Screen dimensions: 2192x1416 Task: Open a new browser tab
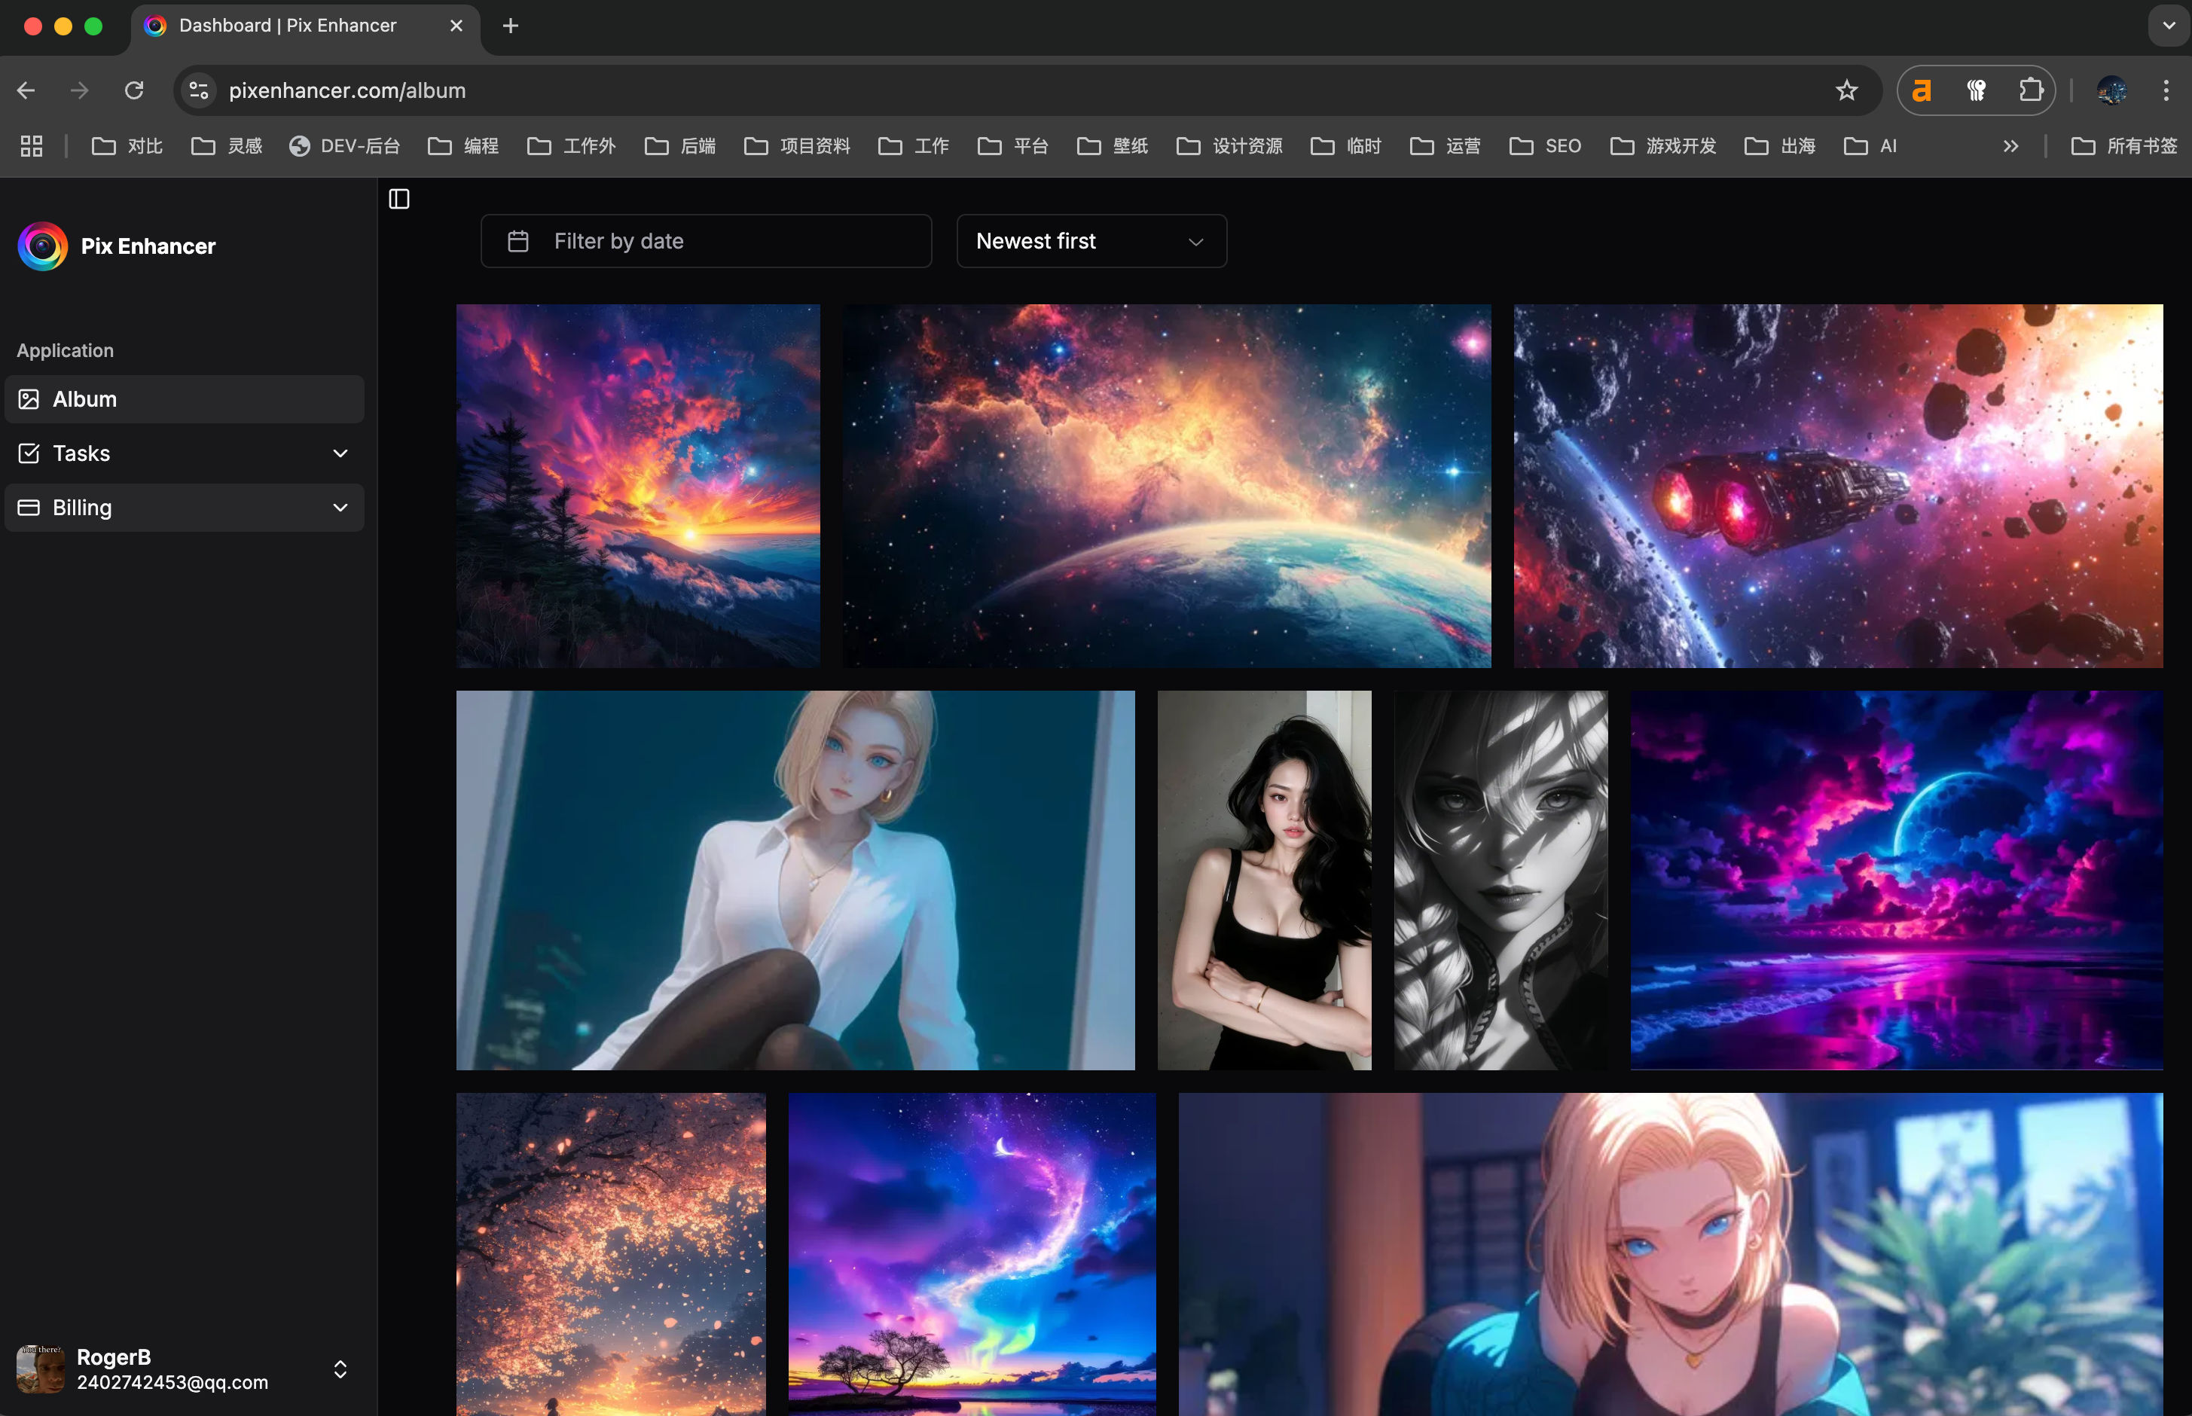tap(510, 26)
